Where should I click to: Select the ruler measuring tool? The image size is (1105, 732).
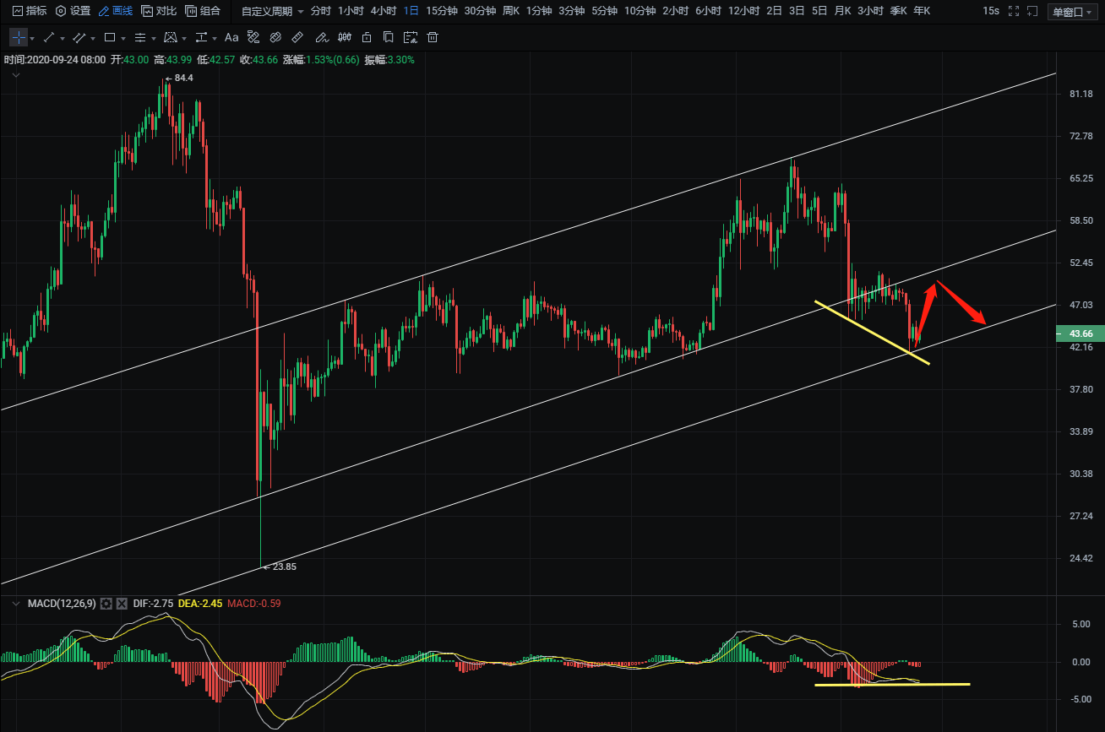pyautogui.click(x=297, y=38)
